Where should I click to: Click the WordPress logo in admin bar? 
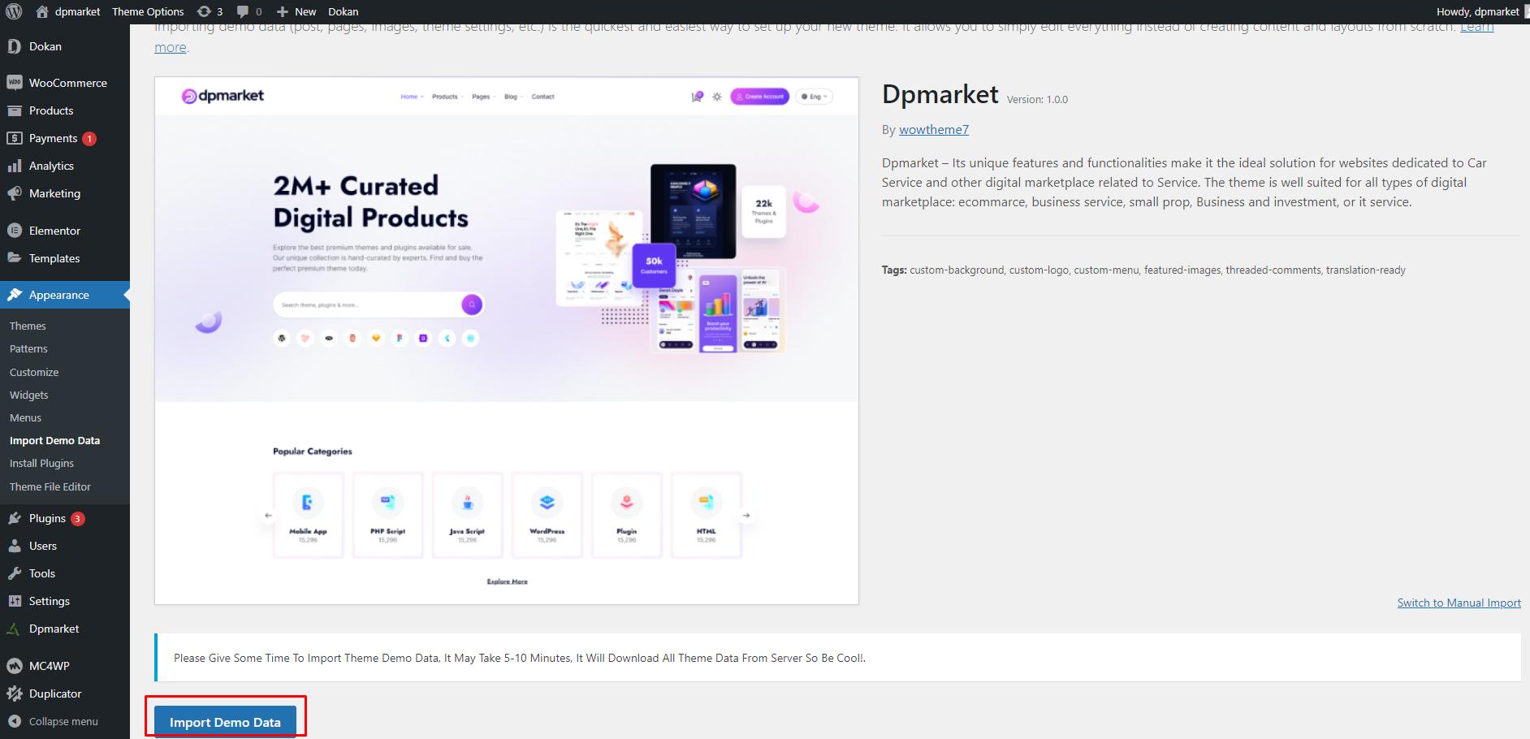(x=14, y=11)
